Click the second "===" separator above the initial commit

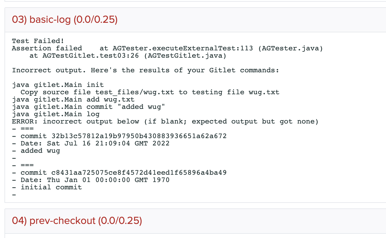click(x=27, y=165)
